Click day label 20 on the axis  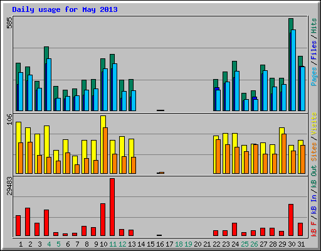tap(197, 244)
